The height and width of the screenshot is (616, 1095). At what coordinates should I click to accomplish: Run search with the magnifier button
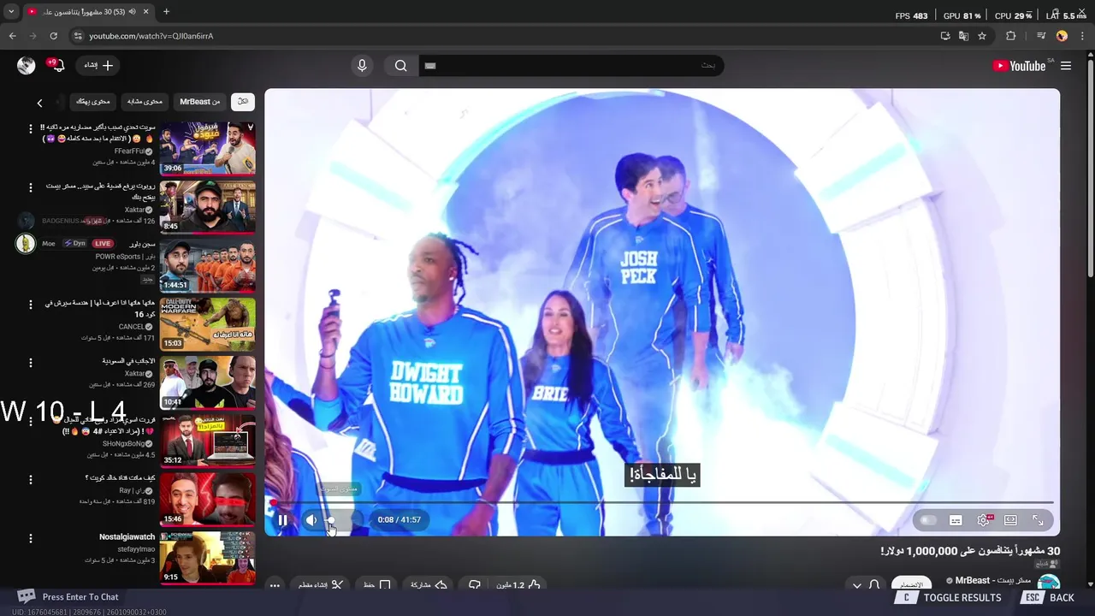click(400, 66)
